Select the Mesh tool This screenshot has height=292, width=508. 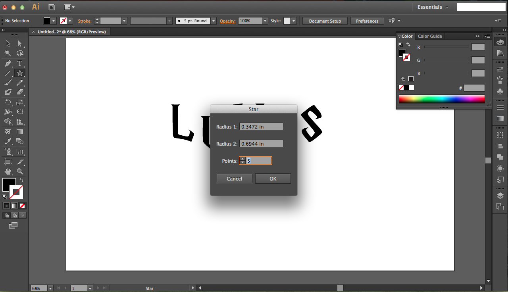pyautogui.click(x=8, y=132)
